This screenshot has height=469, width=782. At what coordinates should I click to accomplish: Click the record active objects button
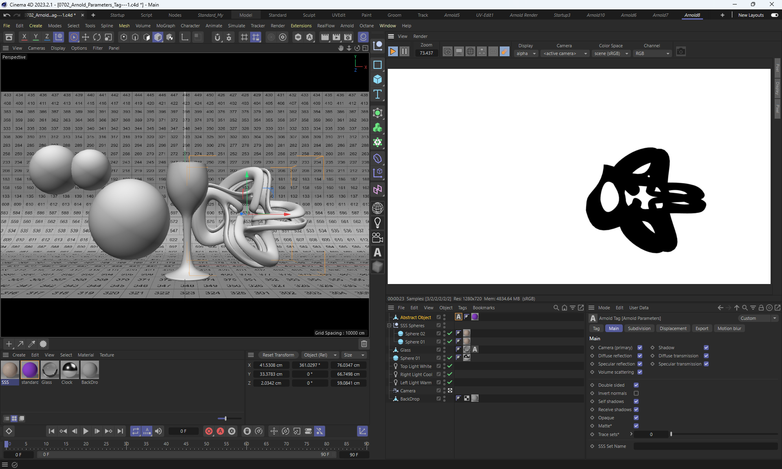pos(209,431)
